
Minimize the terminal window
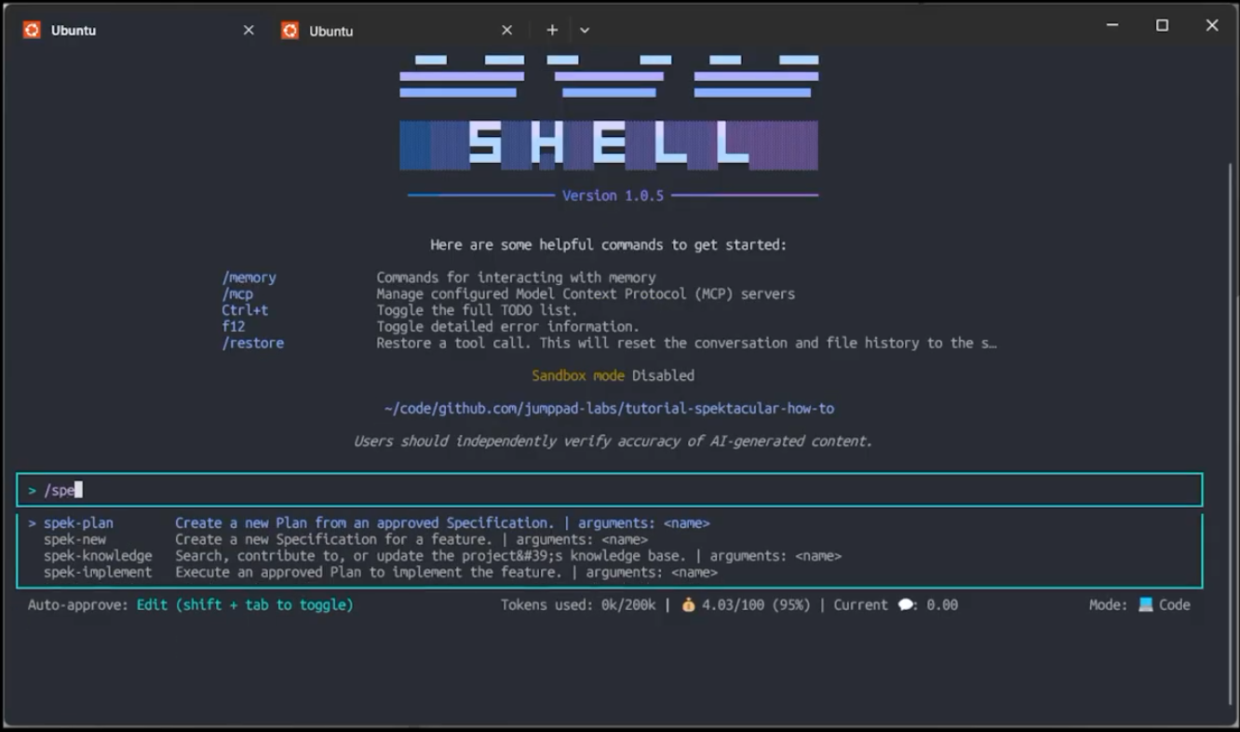(x=1112, y=26)
